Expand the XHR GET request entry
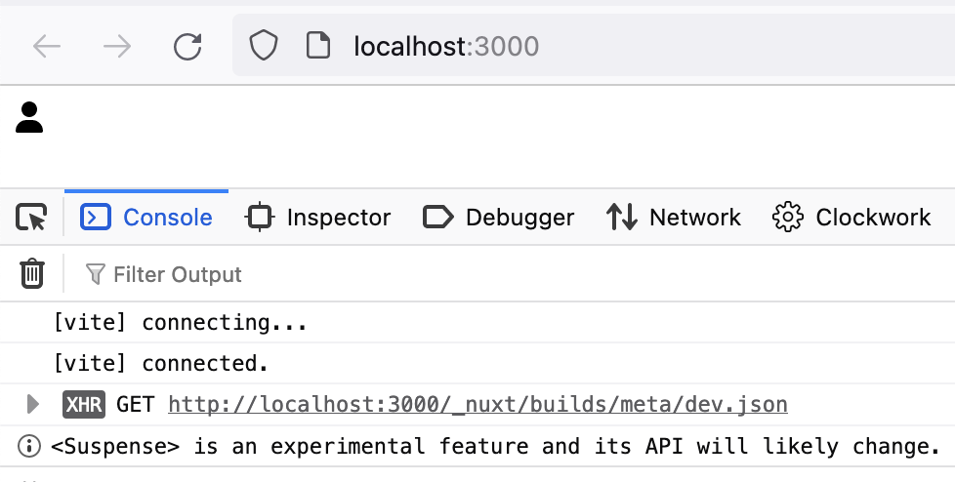The image size is (955, 482). pyautogui.click(x=33, y=404)
